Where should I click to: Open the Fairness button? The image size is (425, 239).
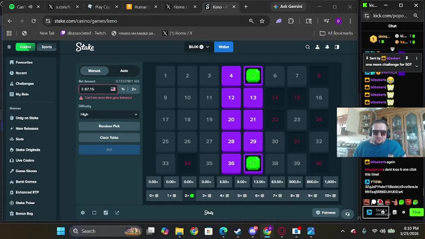tap(326, 212)
